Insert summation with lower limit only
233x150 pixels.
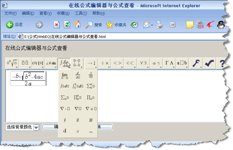click(x=65, y=97)
